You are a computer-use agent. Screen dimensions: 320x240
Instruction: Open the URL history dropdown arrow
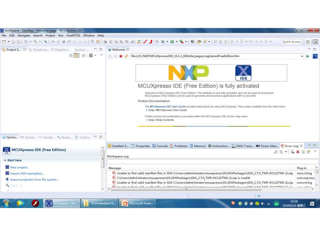(x=302, y=56)
